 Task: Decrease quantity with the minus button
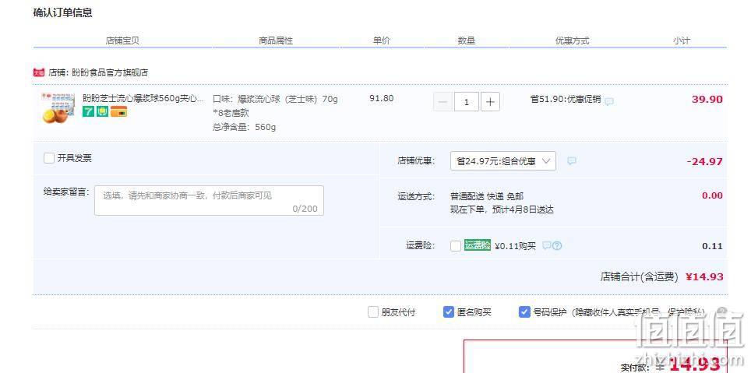(x=443, y=102)
